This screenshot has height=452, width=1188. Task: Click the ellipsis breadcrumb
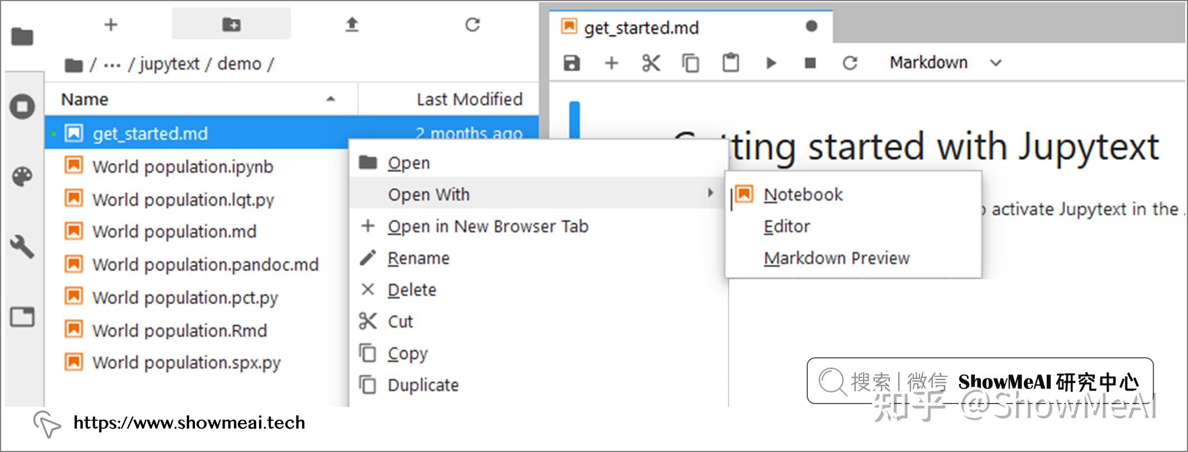pyautogui.click(x=112, y=65)
